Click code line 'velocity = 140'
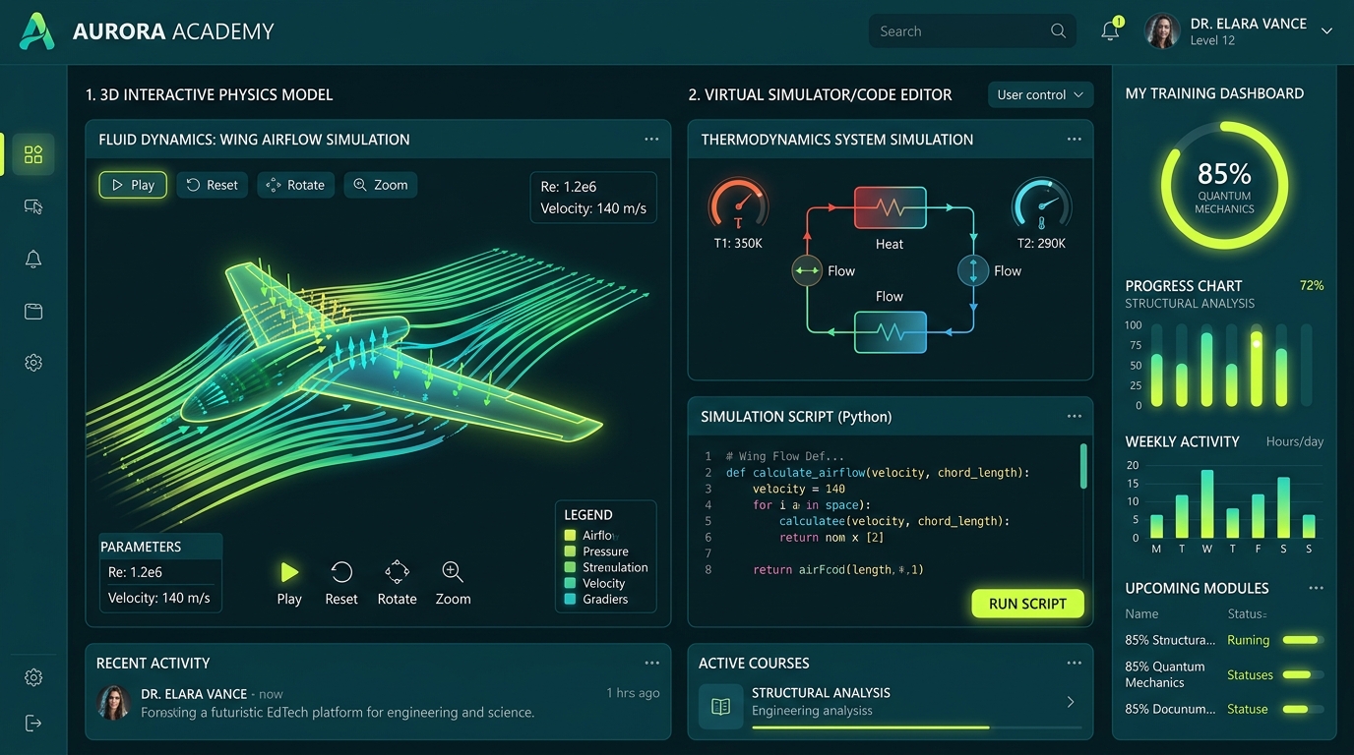This screenshot has width=1354, height=755. click(799, 489)
